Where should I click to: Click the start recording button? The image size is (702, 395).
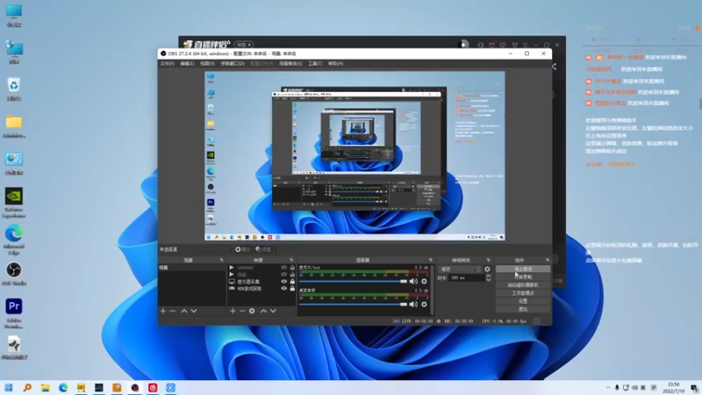523,277
